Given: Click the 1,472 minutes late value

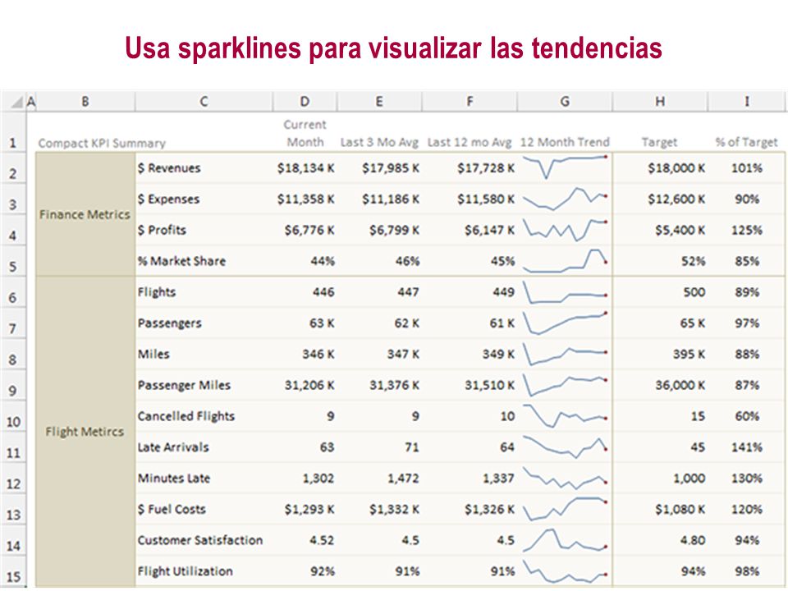Looking at the screenshot, I should click(x=403, y=478).
